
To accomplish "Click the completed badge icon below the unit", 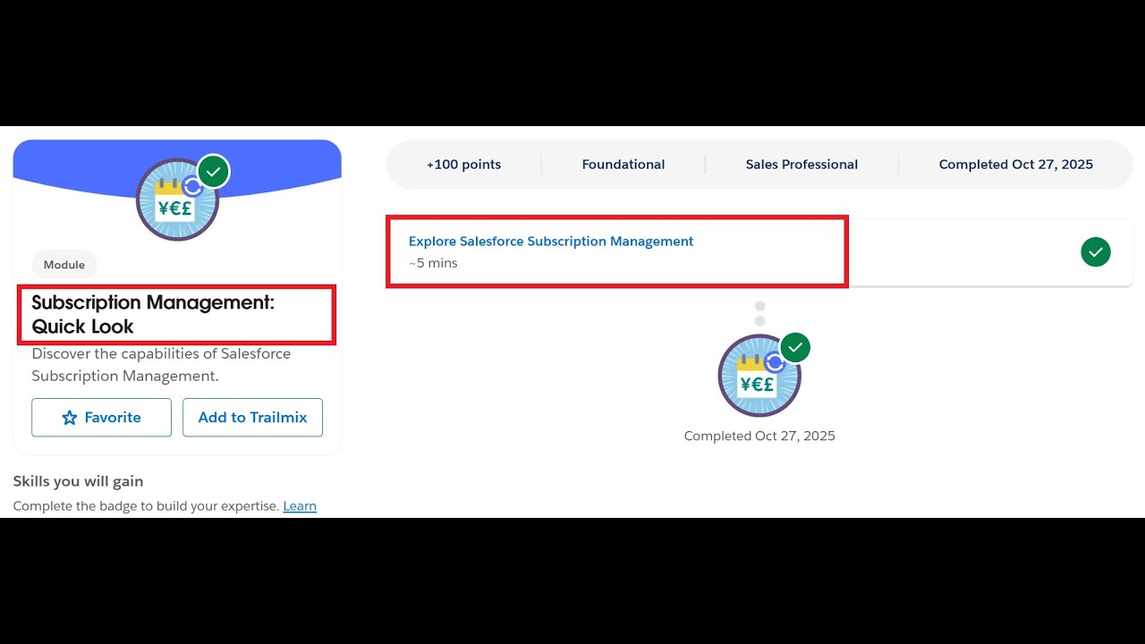I will (759, 376).
